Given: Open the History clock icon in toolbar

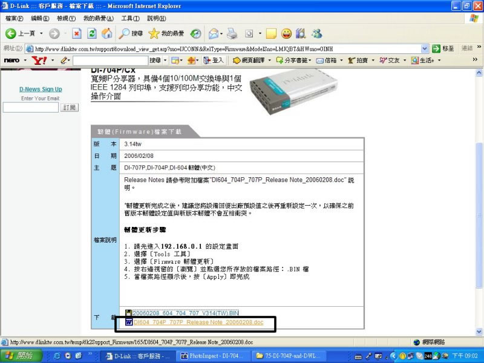Looking at the screenshot, I should pyautogui.click(x=195, y=33).
